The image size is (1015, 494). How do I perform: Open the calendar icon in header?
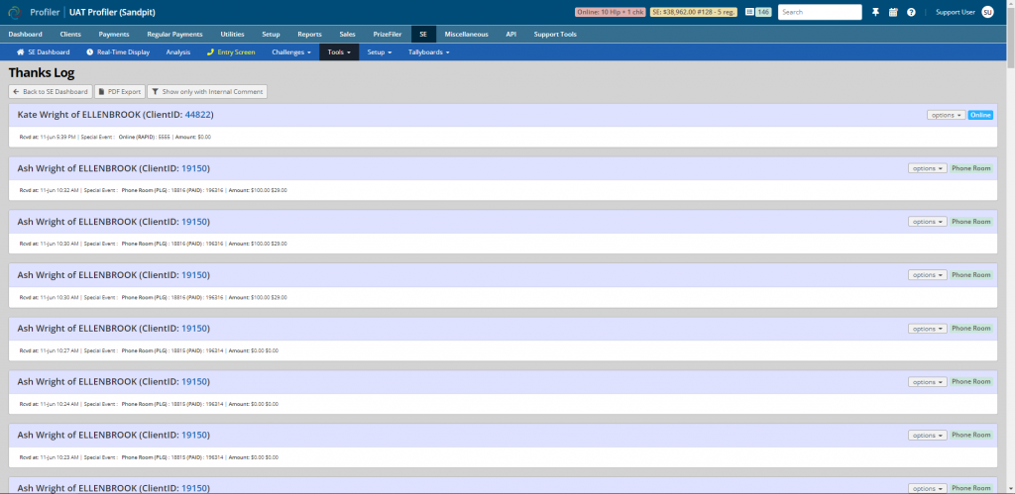[893, 12]
